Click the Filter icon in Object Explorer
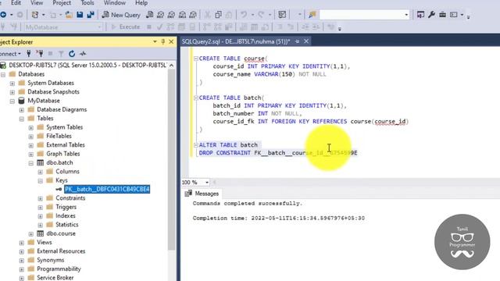 tap(61, 54)
